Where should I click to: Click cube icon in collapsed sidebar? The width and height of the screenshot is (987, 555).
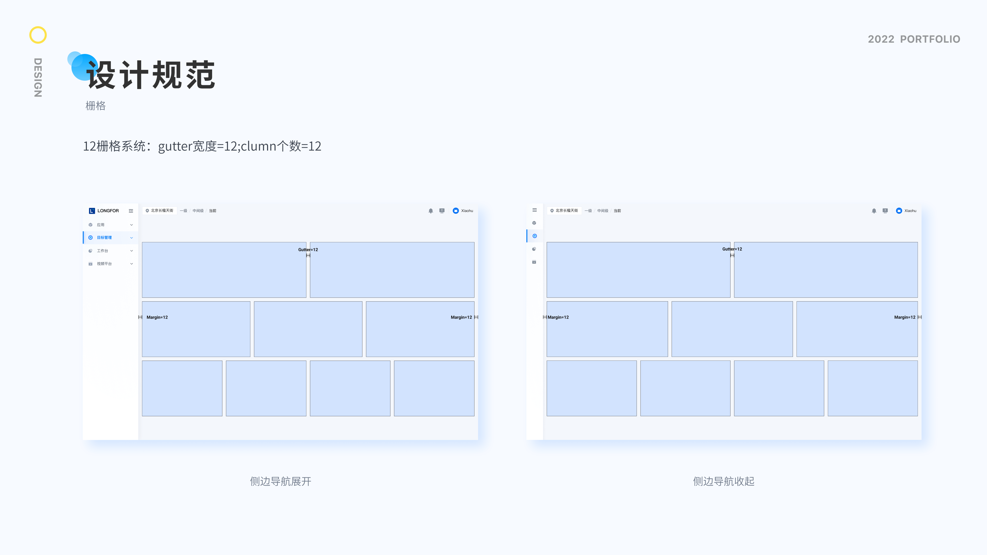[x=534, y=223]
